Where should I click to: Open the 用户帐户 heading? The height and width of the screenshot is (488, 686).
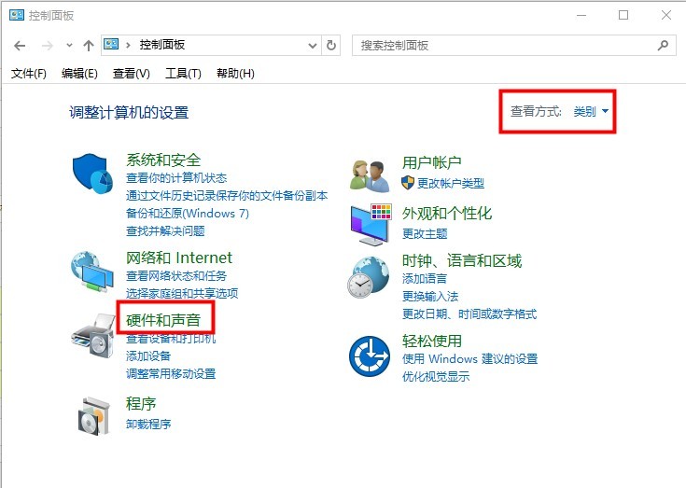432,162
